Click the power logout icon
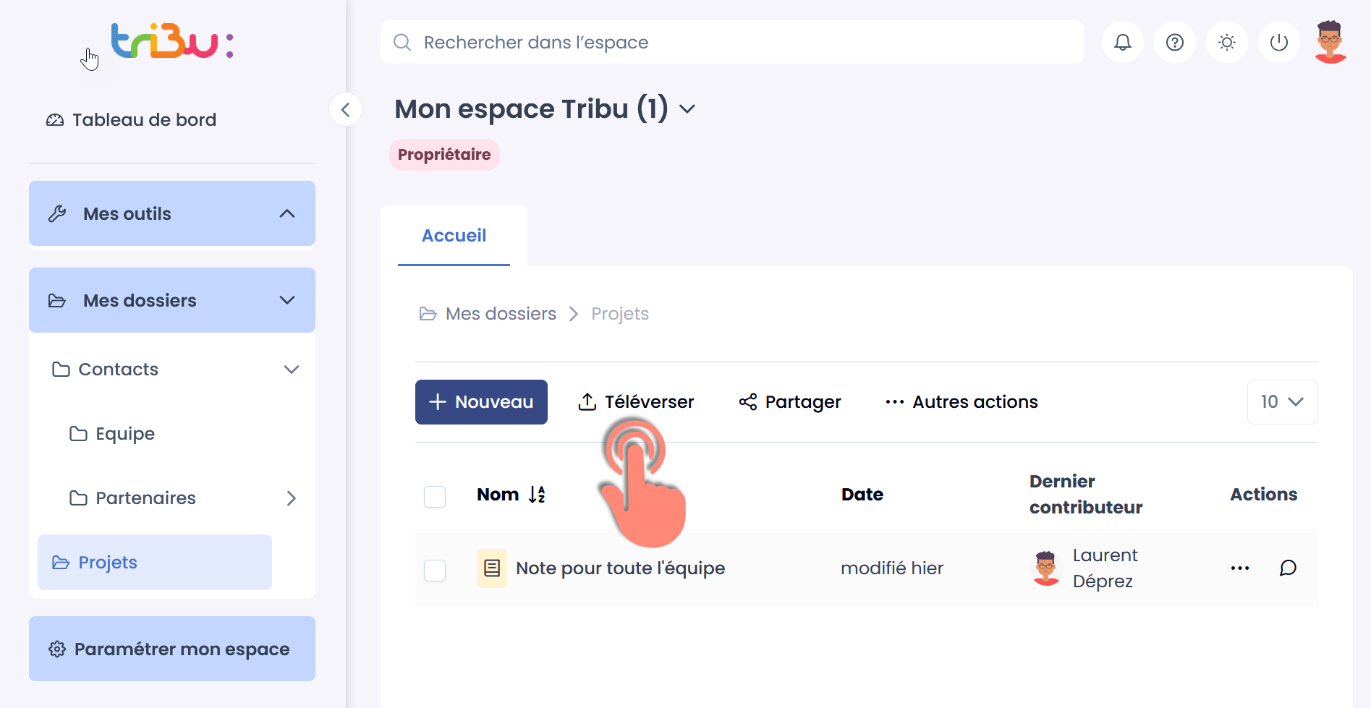Image resolution: width=1371 pixels, height=708 pixels. (1278, 43)
